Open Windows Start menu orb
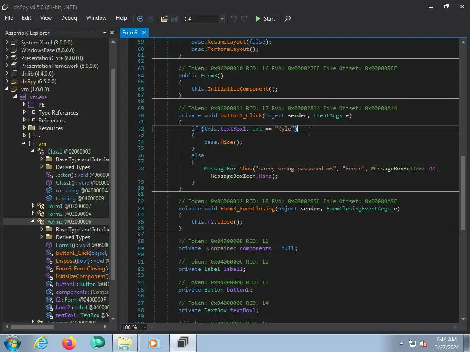 pyautogui.click(x=12, y=343)
